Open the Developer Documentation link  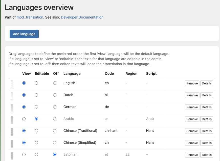click(82, 17)
